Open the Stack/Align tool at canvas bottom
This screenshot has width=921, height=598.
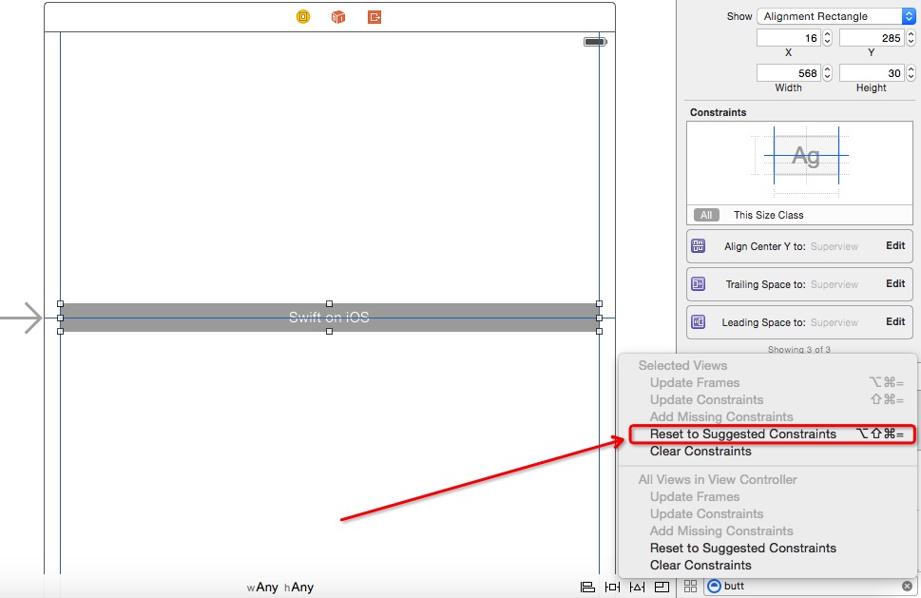pyautogui.click(x=587, y=587)
